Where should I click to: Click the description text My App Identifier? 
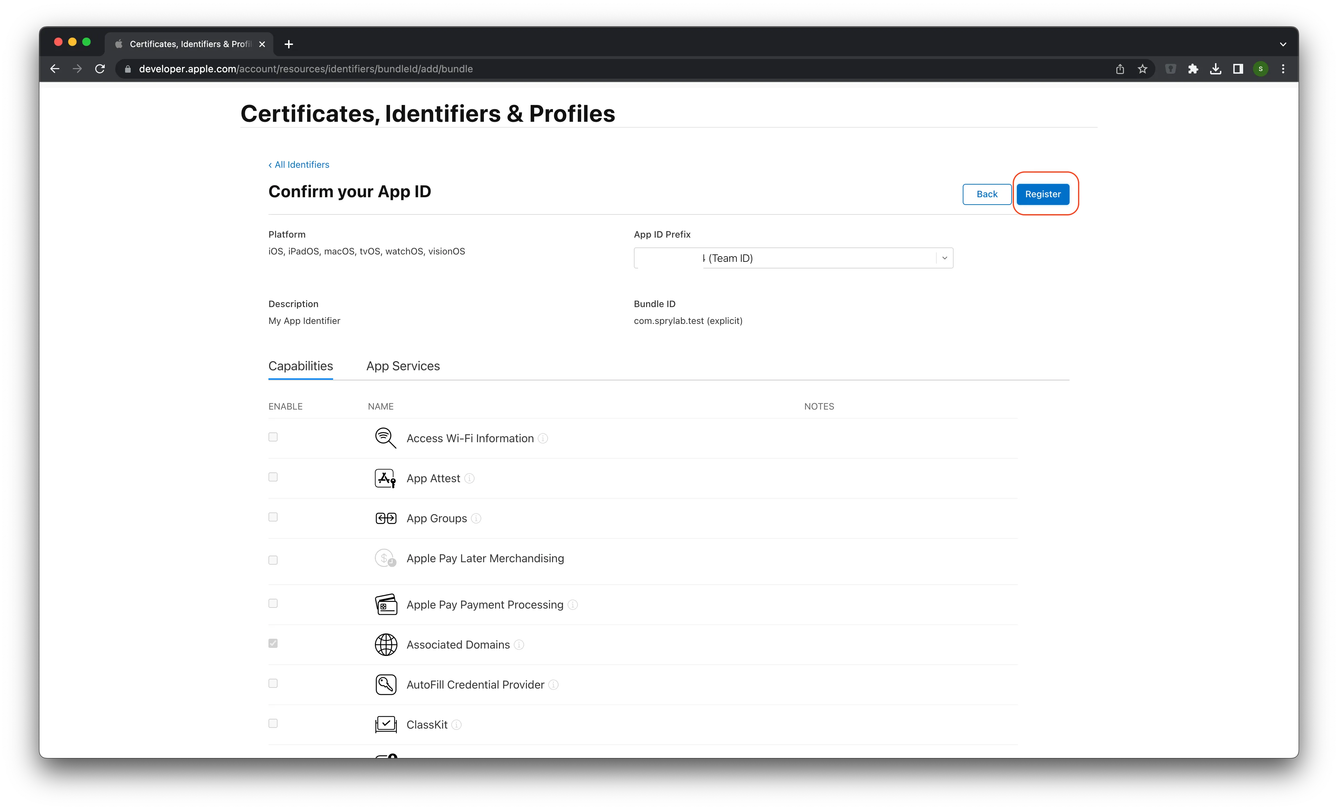click(x=304, y=321)
